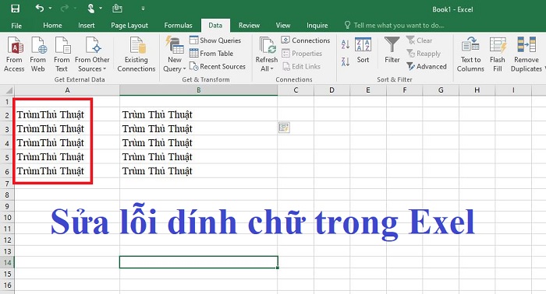Switch to the Review tab

249,26
